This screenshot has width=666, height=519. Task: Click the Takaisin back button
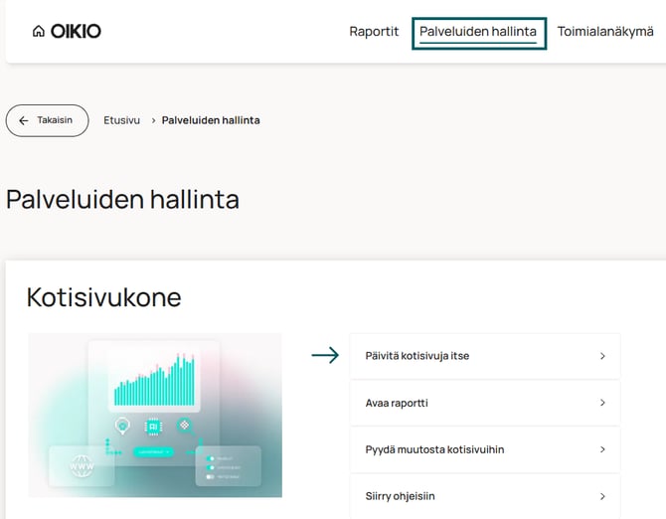[x=47, y=120]
